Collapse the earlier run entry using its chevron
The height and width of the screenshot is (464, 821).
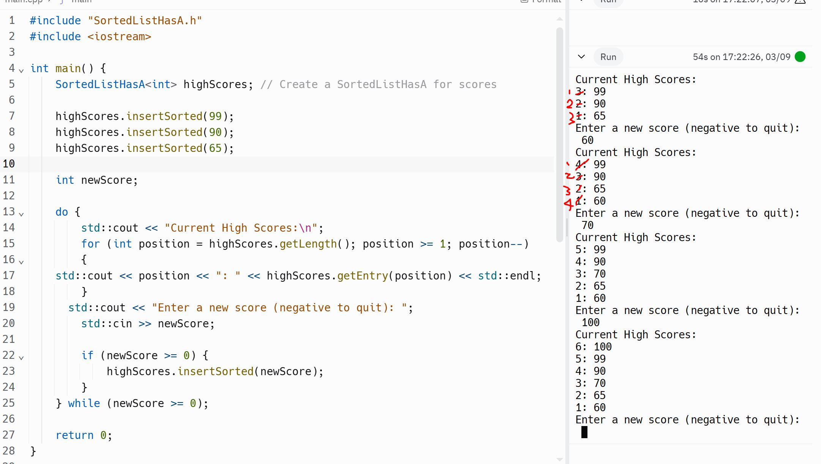click(x=581, y=1)
